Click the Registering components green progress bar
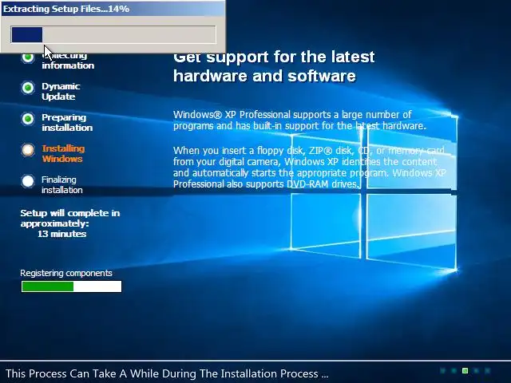 71,286
